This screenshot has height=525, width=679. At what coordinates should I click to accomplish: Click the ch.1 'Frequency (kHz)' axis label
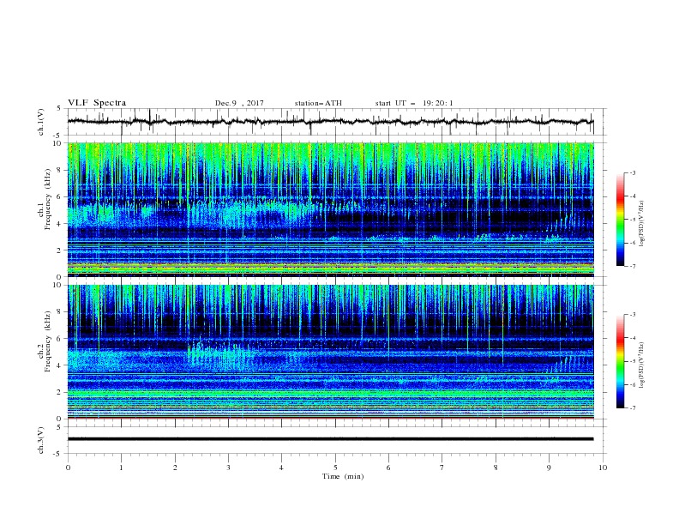[48, 197]
